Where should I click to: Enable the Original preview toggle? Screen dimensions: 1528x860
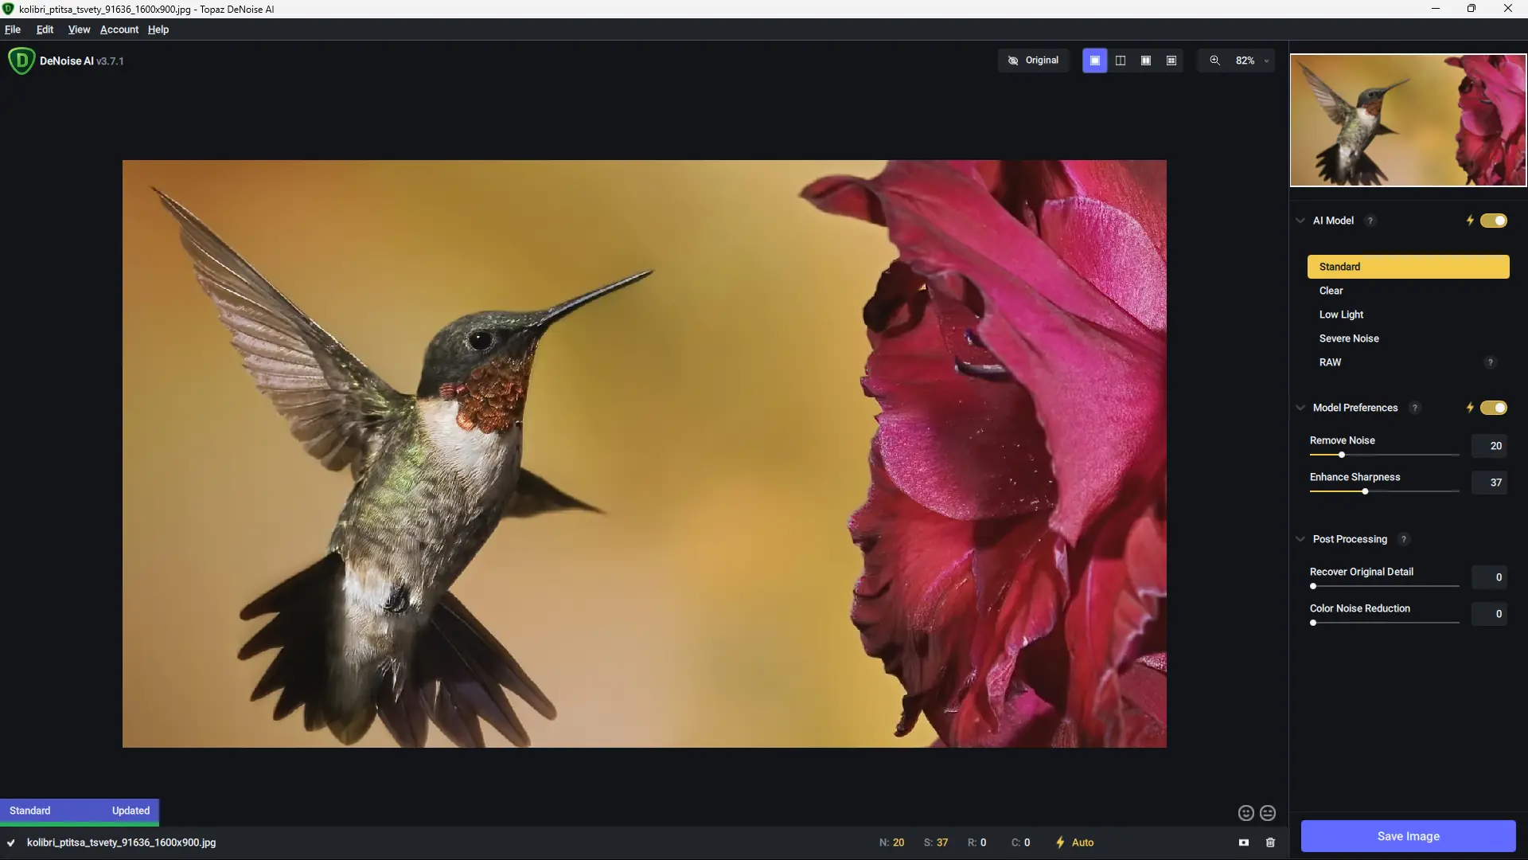[1033, 60]
